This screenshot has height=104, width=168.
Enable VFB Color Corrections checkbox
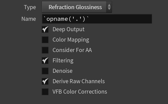[x=45, y=92]
